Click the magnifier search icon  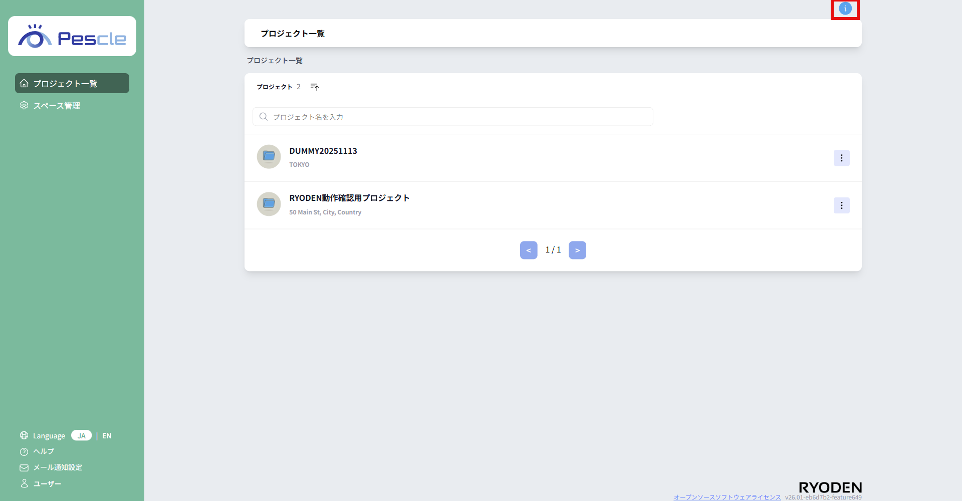click(x=264, y=117)
